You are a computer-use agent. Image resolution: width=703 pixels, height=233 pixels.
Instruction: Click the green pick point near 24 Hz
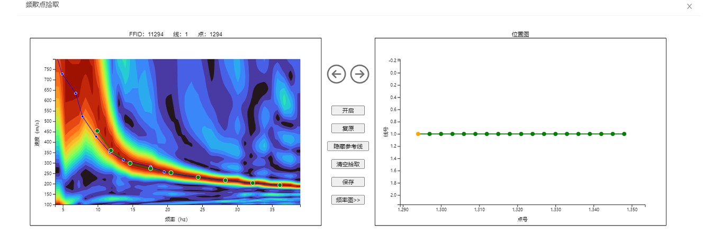pyautogui.click(x=198, y=177)
